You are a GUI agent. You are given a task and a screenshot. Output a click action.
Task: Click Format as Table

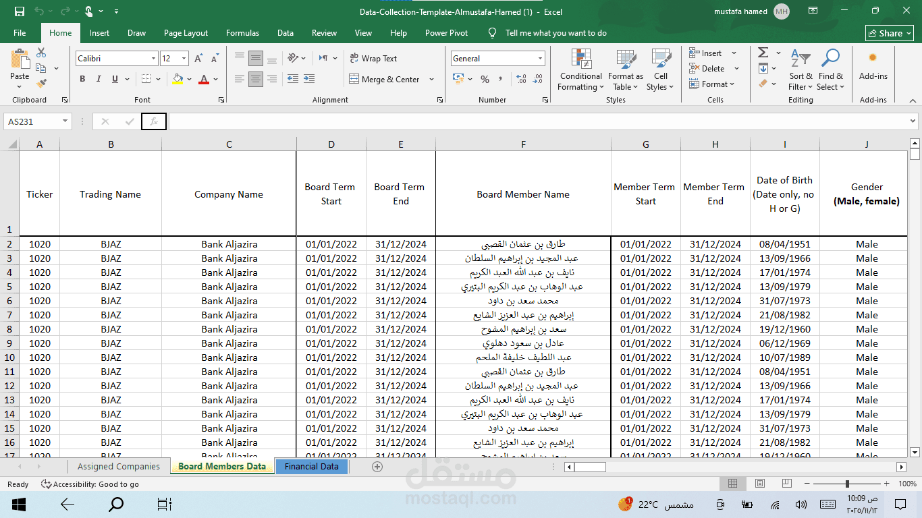point(625,69)
